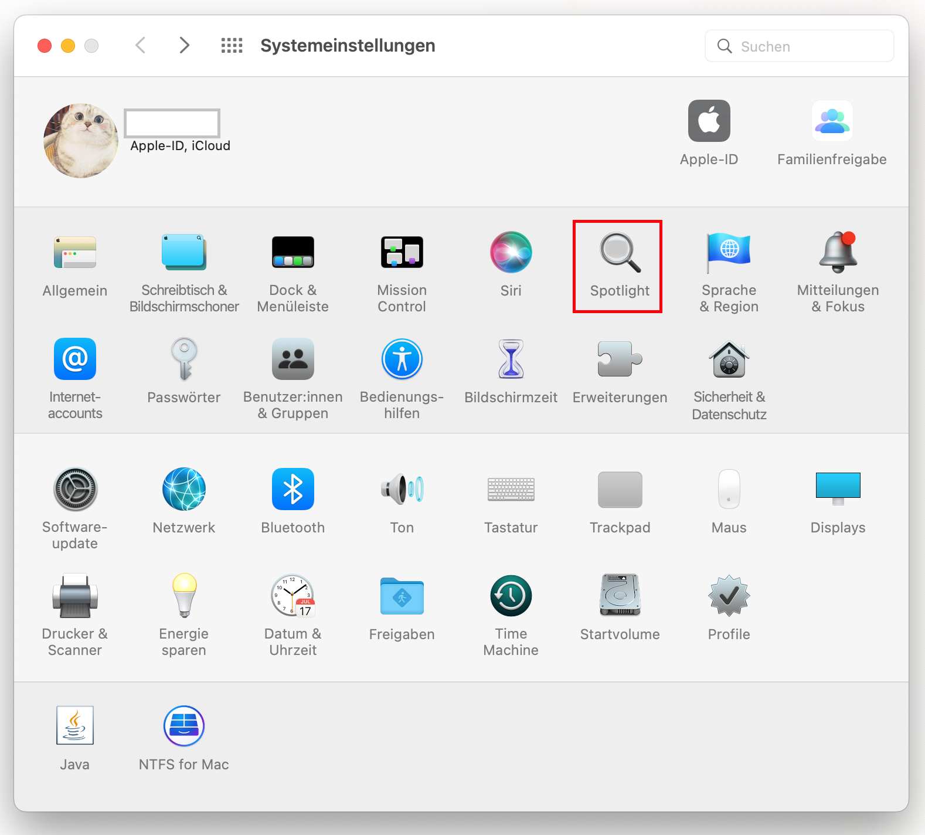Open Sicherheit & Datenschutz pane
Screen dimensions: 925x835
pos(729,360)
